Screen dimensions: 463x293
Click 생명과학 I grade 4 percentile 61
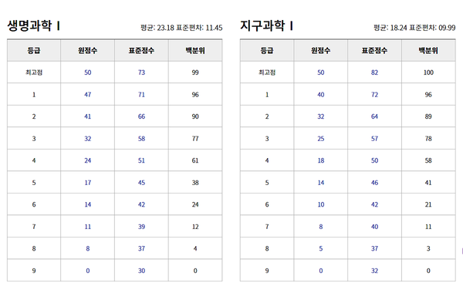pyautogui.click(x=195, y=160)
